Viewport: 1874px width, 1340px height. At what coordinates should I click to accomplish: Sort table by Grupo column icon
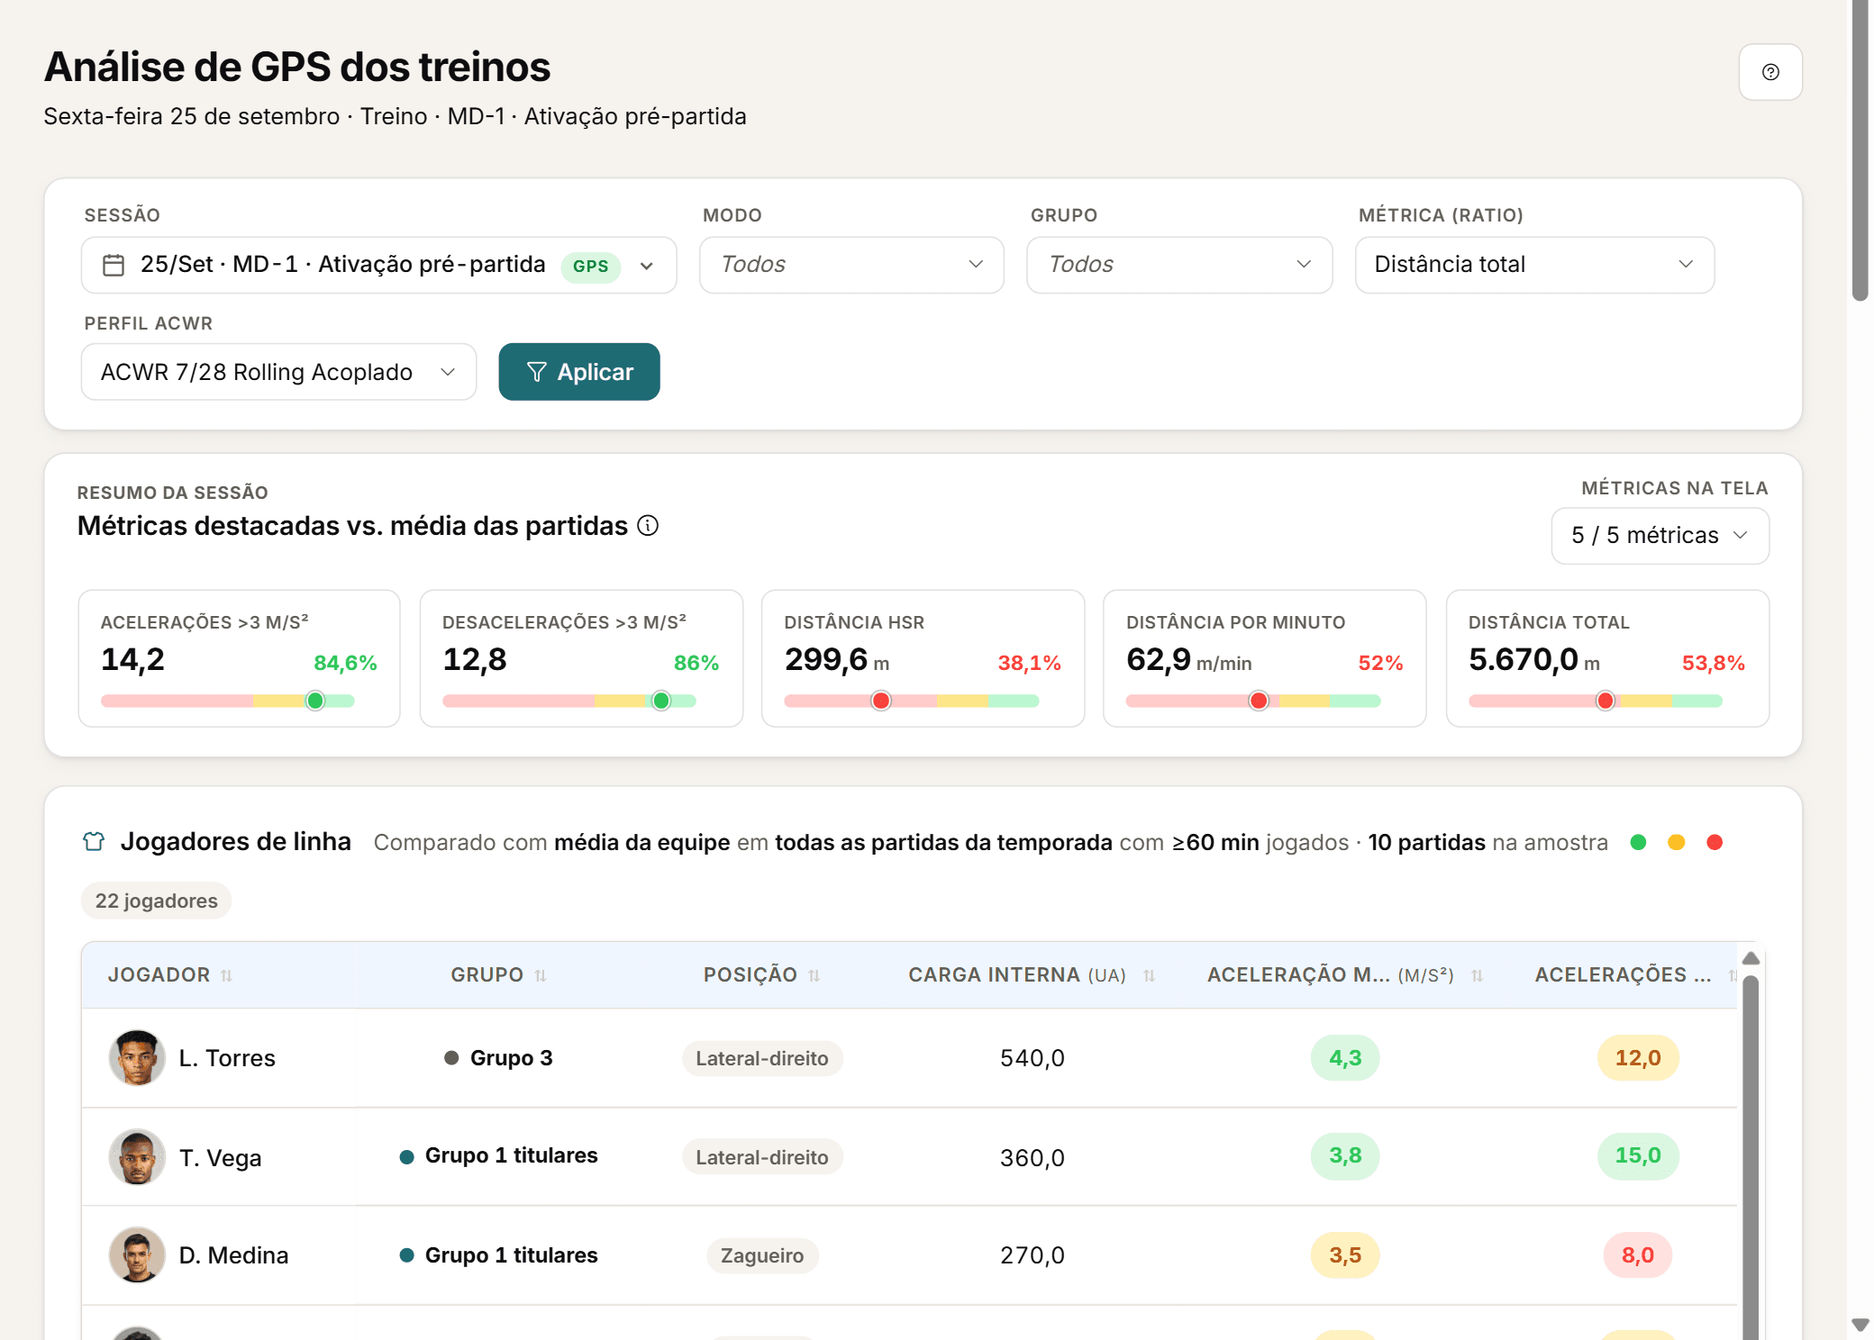(x=541, y=975)
